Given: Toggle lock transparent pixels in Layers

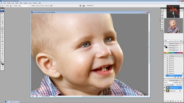Looking at the screenshot, I should tap(168, 85).
